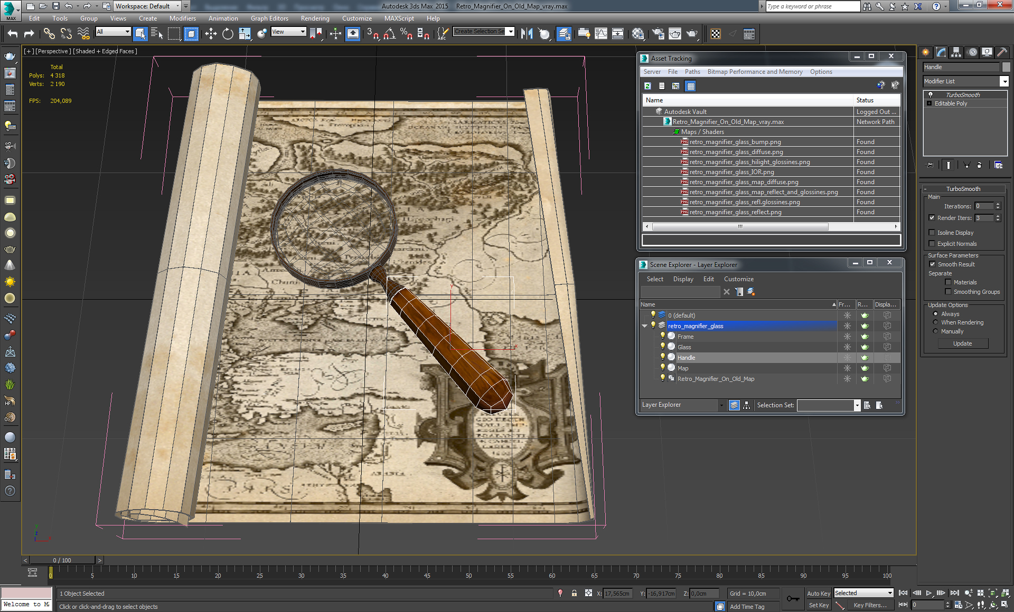Click Auto Key button
The width and height of the screenshot is (1014, 612).
818,594
